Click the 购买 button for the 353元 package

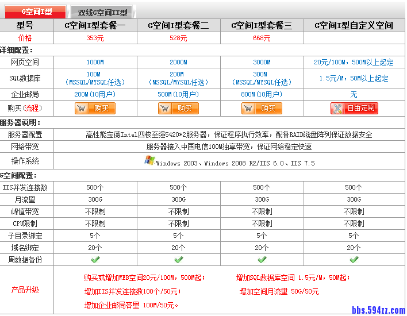pos(95,108)
